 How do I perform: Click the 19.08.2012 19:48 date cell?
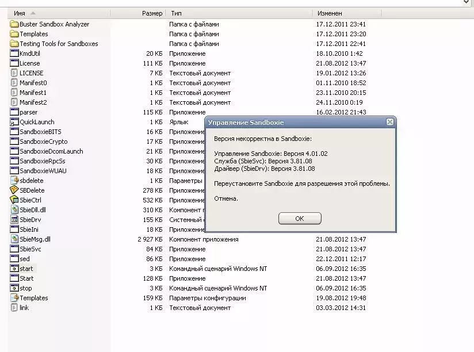point(341,298)
